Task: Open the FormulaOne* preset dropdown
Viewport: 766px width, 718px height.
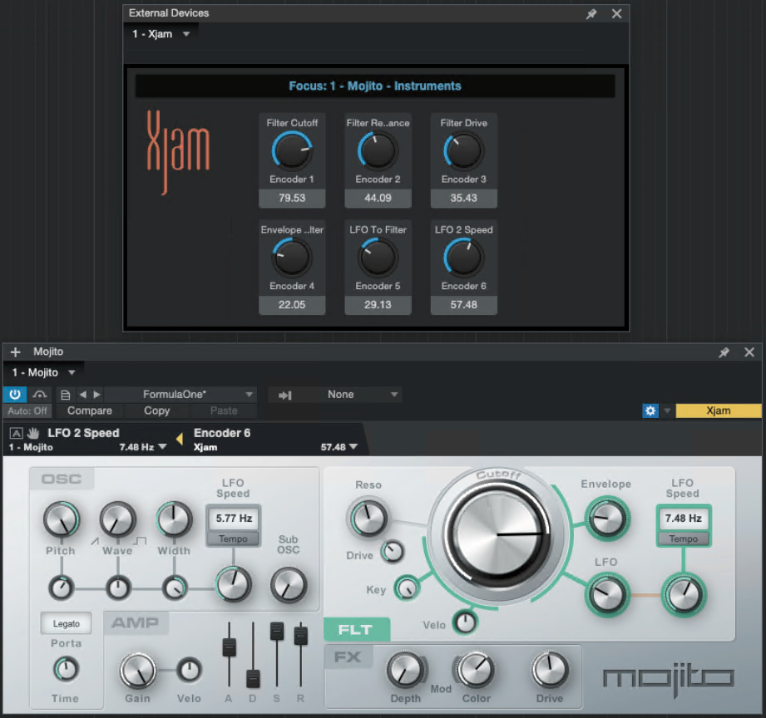Action: point(180,395)
